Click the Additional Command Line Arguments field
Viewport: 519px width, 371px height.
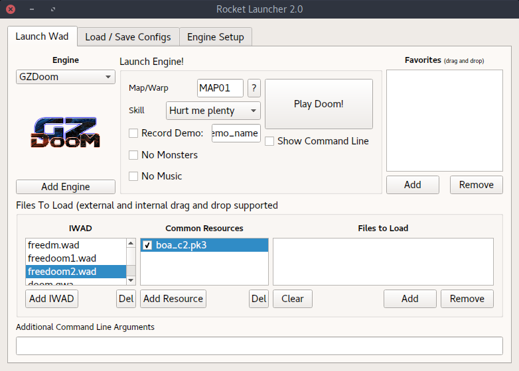pos(259,346)
